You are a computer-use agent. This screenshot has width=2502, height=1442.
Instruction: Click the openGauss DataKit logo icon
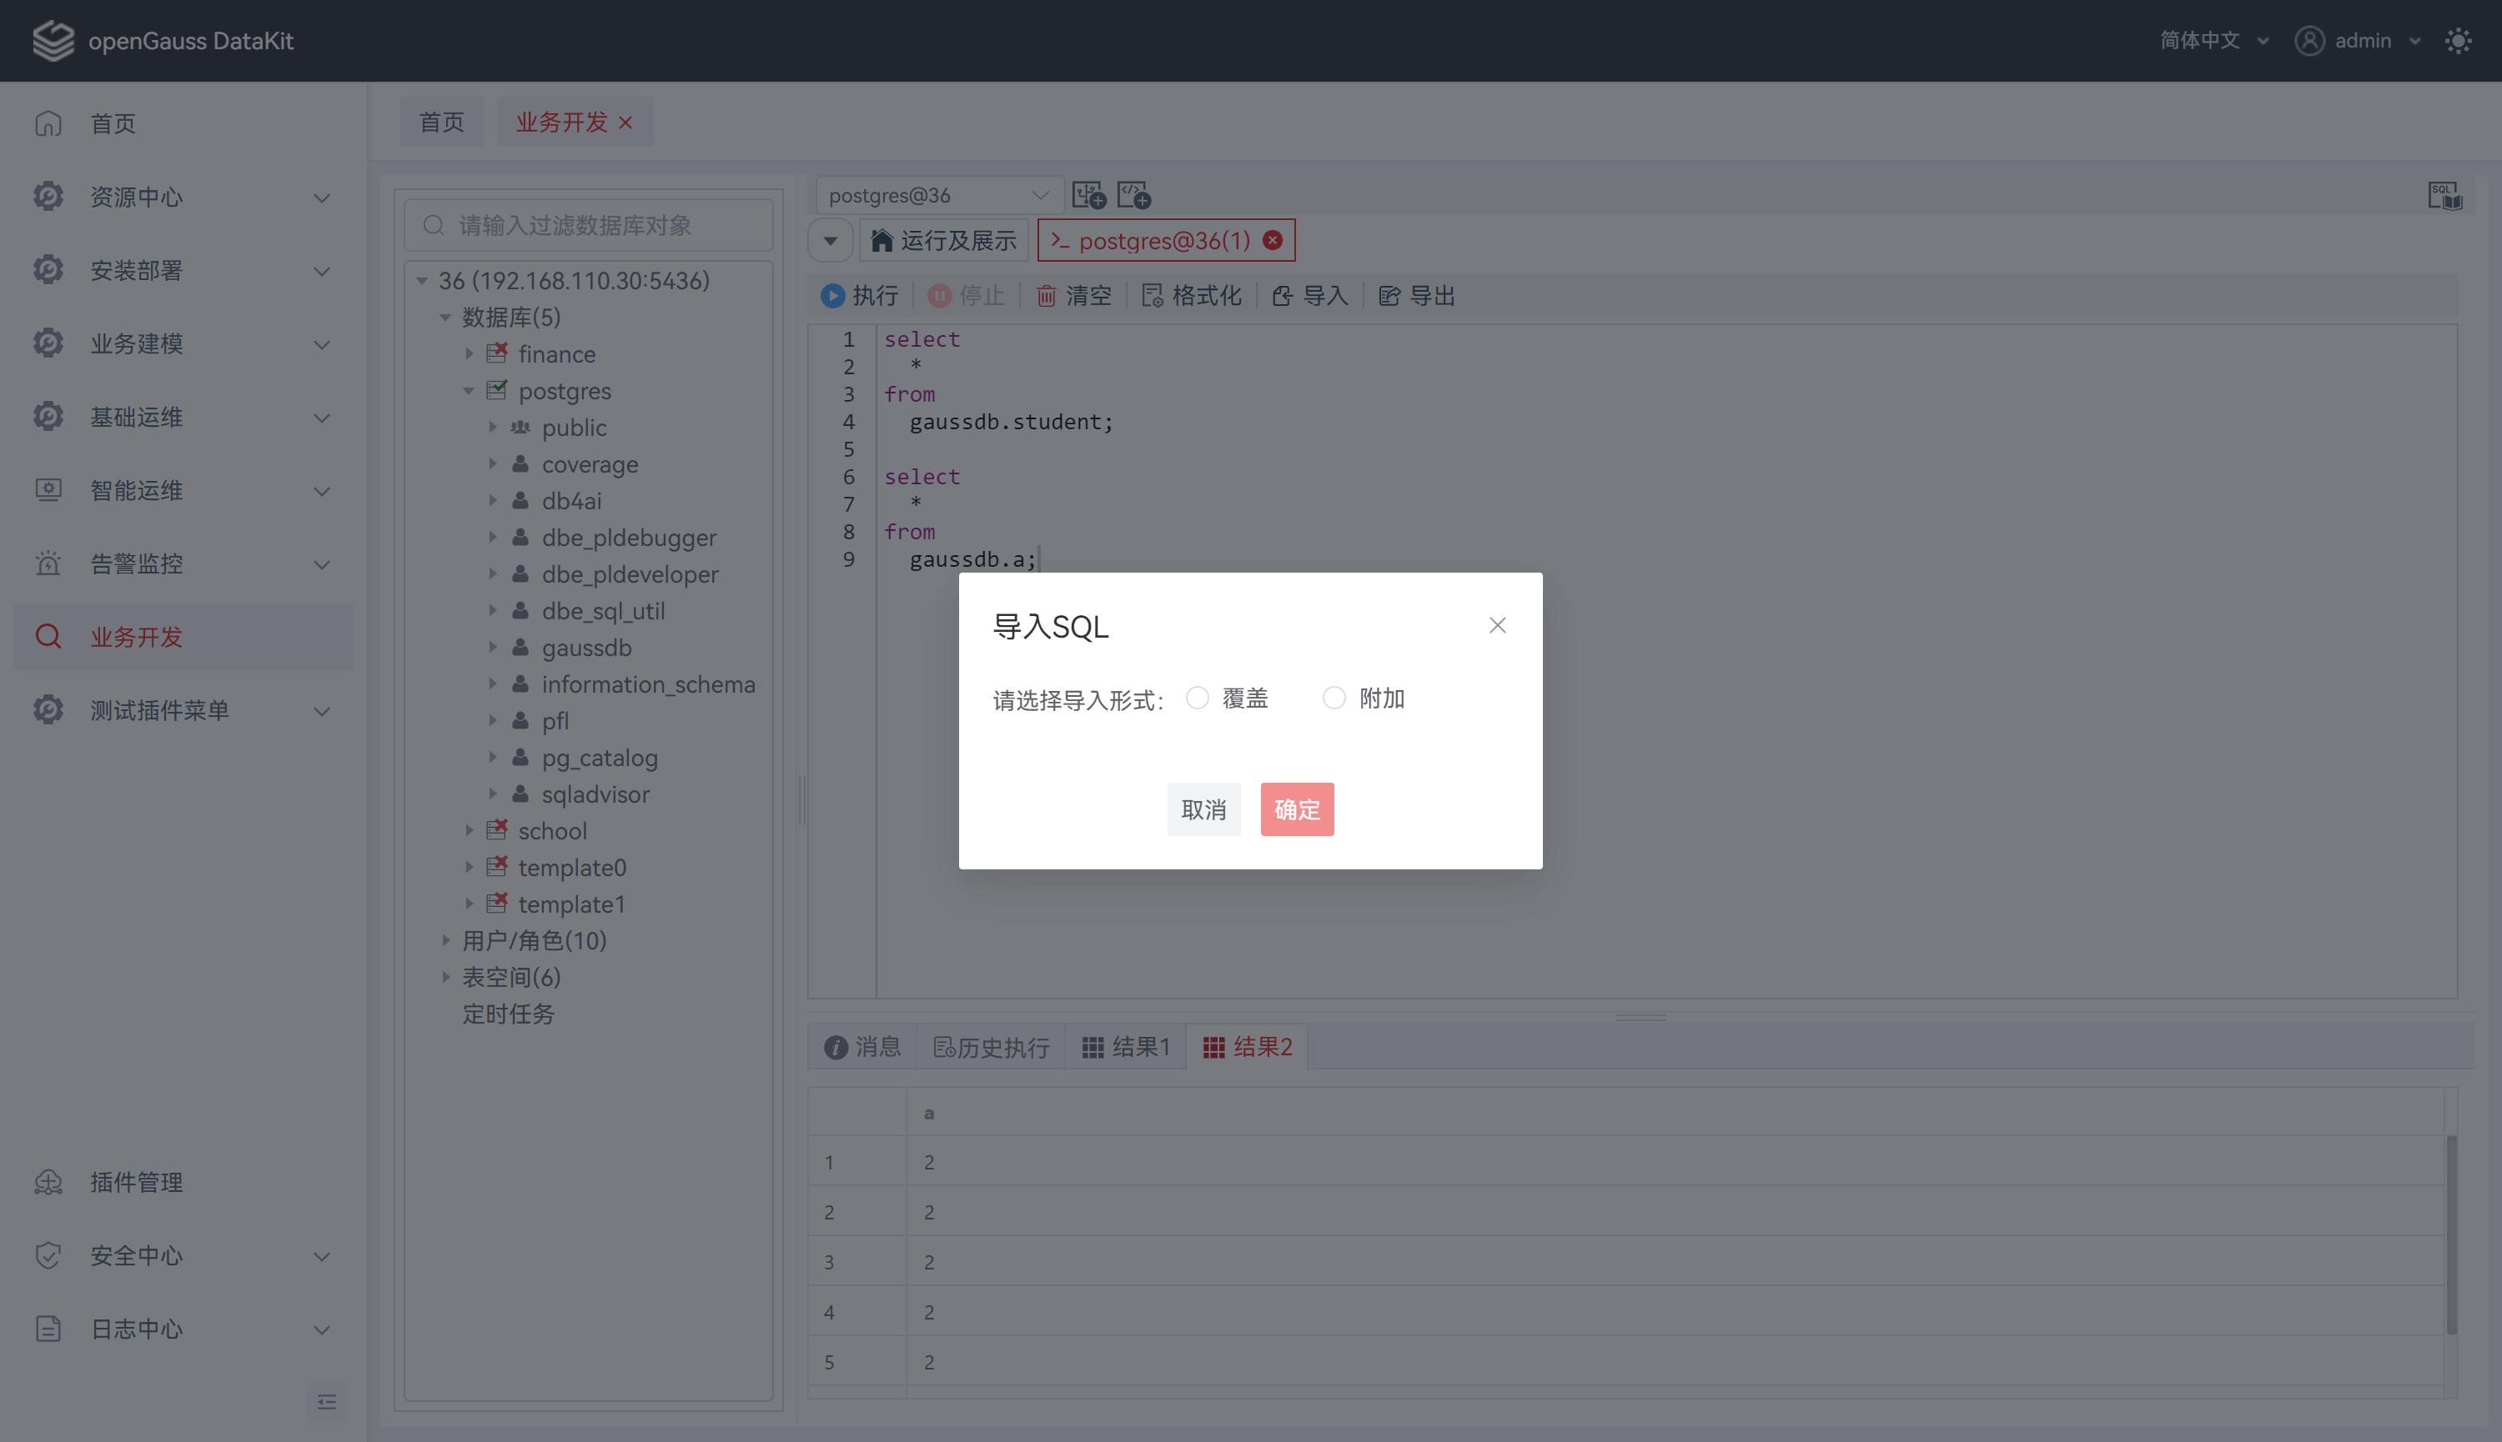[53, 41]
